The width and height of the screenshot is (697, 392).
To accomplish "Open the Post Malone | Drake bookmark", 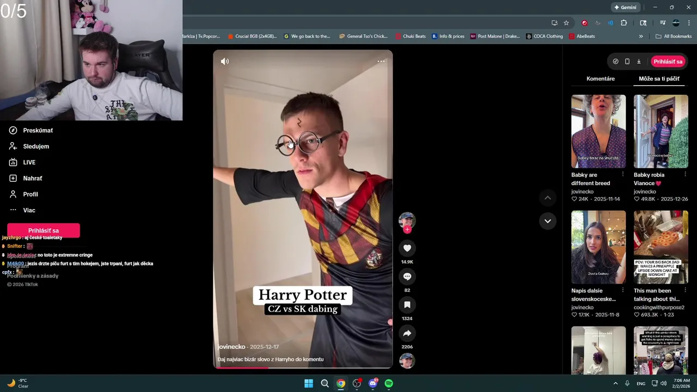I will 495,36.
